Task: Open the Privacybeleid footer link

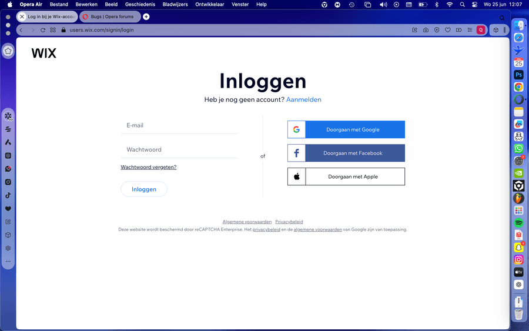Action: (289, 222)
